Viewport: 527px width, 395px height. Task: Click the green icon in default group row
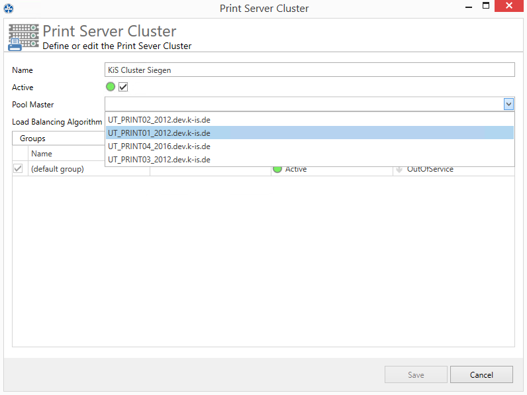click(277, 169)
